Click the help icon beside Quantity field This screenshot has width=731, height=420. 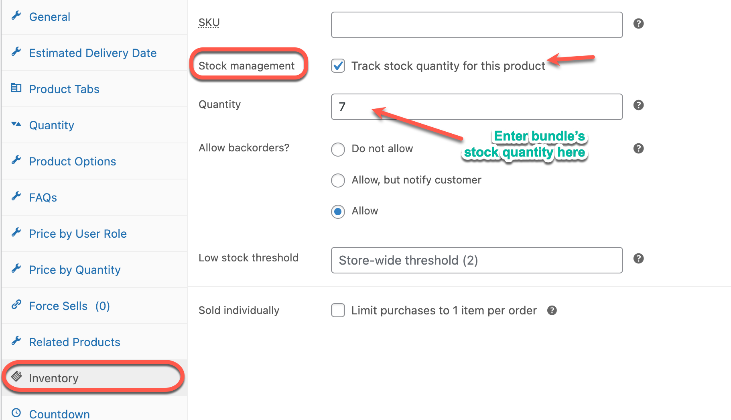point(638,105)
